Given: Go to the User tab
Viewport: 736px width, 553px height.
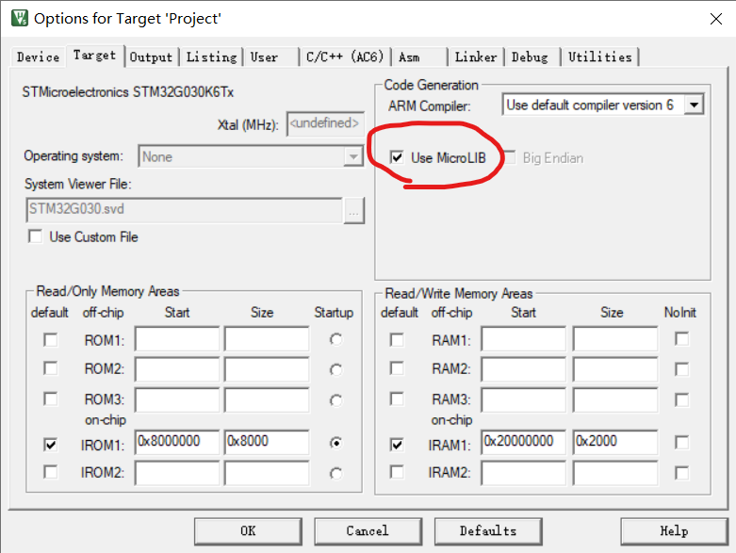Looking at the screenshot, I should [271, 57].
